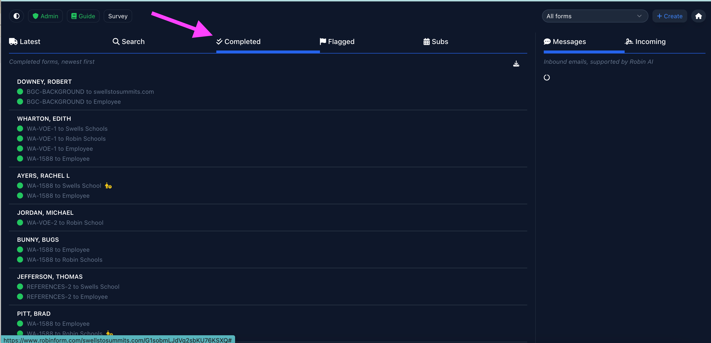Toggle the dark/light theme contrast icon
Image resolution: width=711 pixels, height=343 pixels.
tap(17, 16)
